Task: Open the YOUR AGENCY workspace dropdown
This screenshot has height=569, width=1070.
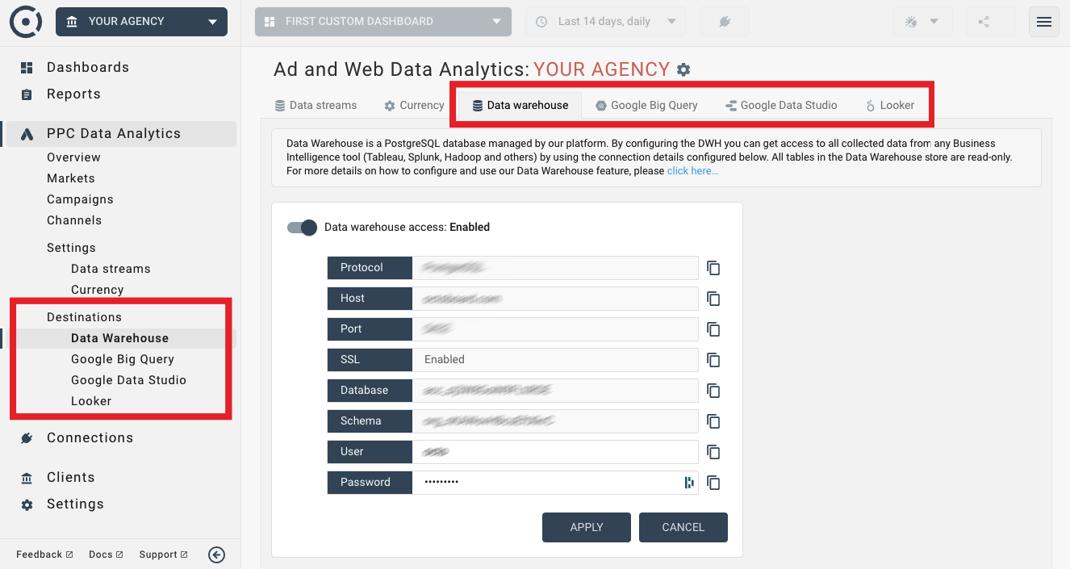Action: click(x=141, y=22)
